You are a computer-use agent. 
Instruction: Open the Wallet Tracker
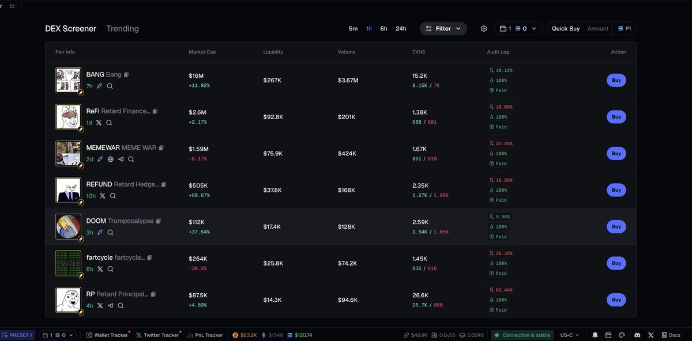pyautogui.click(x=107, y=335)
